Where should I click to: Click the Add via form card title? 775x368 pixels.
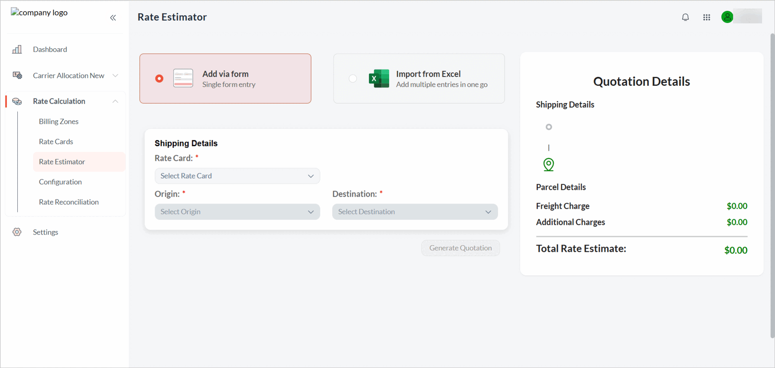(x=225, y=74)
